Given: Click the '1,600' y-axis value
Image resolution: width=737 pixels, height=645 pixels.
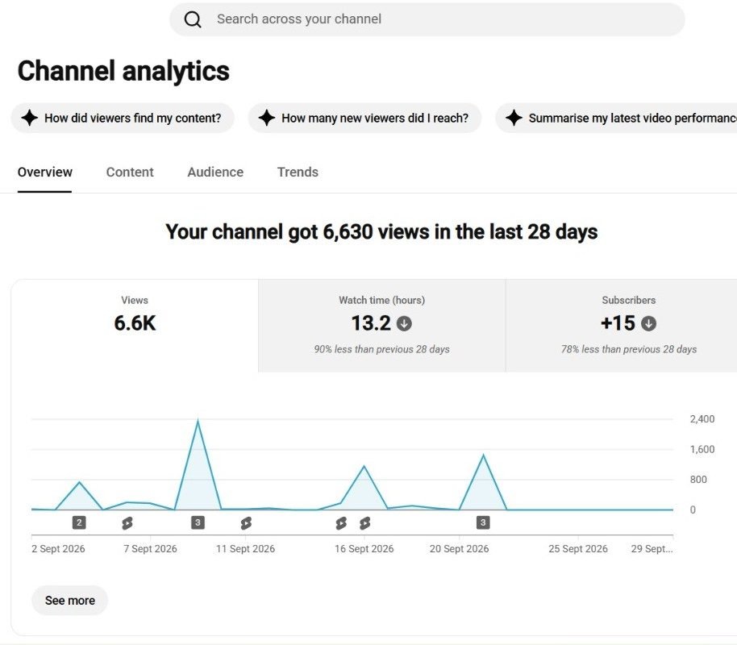Looking at the screenshot, I should (x=702, y=449).
